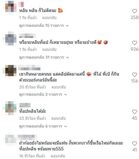Open avatar of the burger comment author

[x=11, y=71]
